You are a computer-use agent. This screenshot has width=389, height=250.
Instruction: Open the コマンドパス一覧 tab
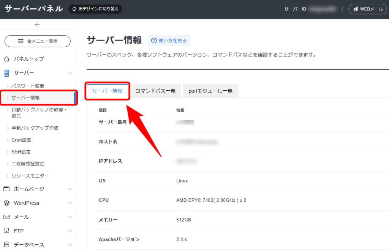(155, 91)
